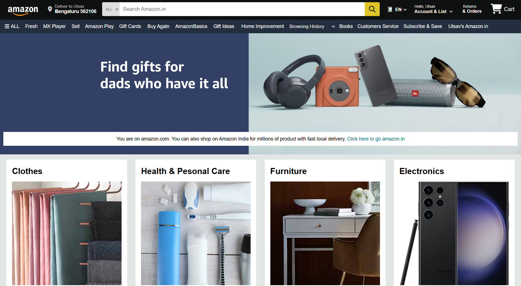This screenshot has width=521, height=286.
Task: Click here to go amazon.in link
Action: coord(376,139)
